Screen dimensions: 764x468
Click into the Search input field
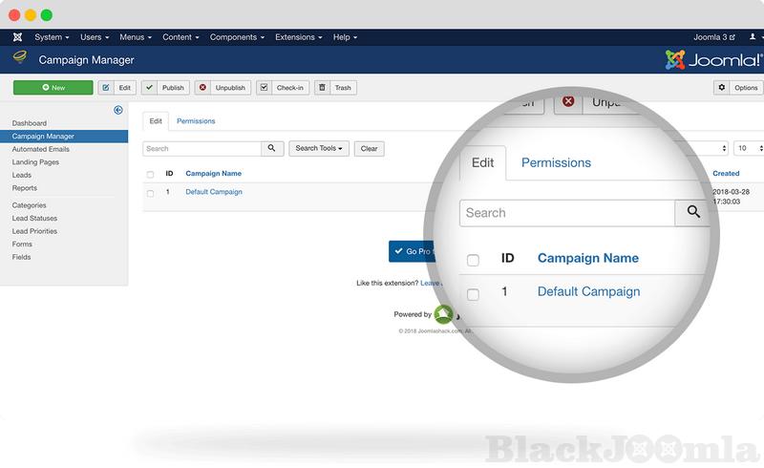pyautogui.click(x=202, y=149)
